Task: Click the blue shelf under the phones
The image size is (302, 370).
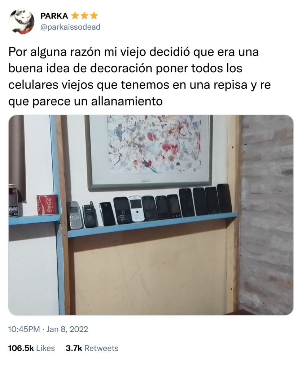Action: (152, 224)
